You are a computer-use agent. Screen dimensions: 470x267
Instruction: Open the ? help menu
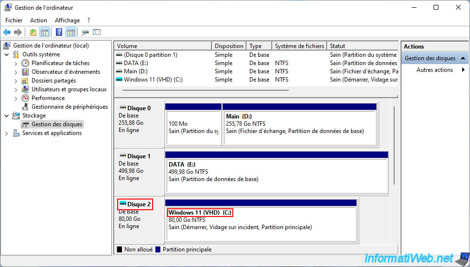click(89, 20)
